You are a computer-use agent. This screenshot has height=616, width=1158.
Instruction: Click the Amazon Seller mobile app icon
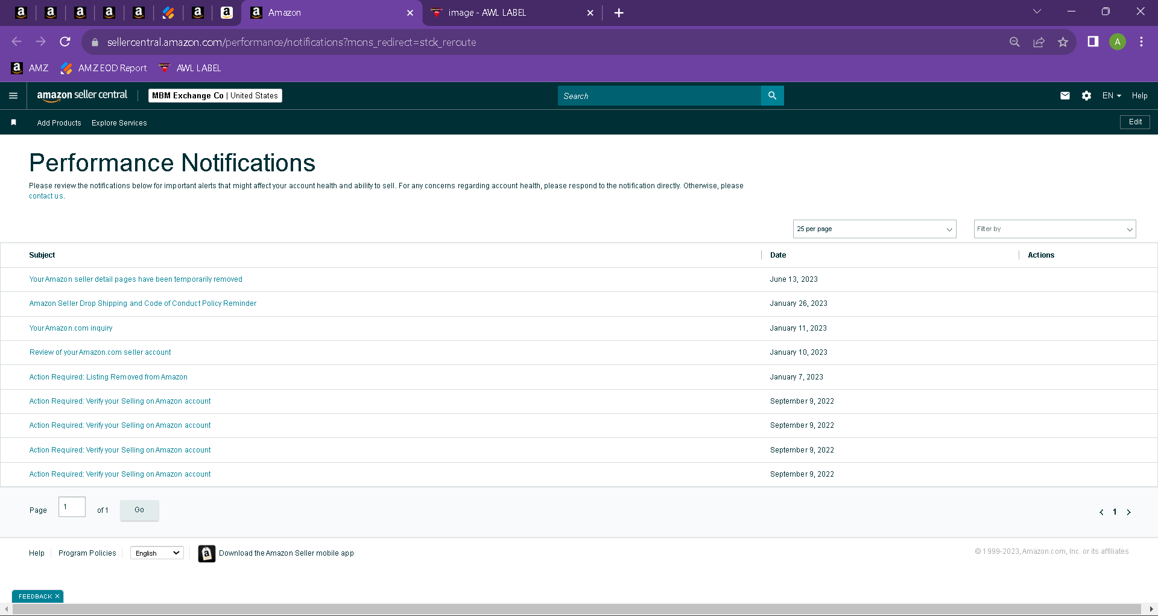point(207,553)
